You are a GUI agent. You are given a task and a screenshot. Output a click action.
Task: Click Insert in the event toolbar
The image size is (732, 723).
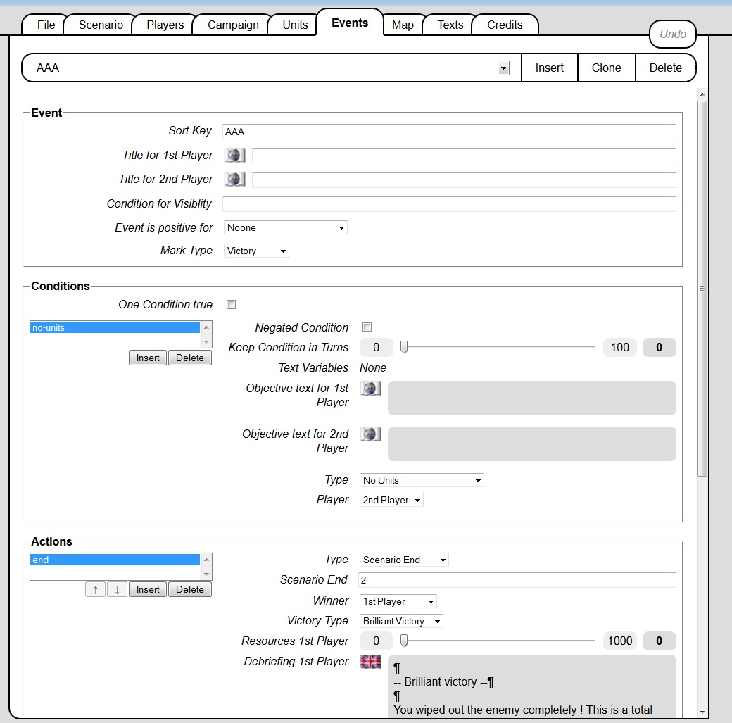pyautogui.click(x=550, y=68)
